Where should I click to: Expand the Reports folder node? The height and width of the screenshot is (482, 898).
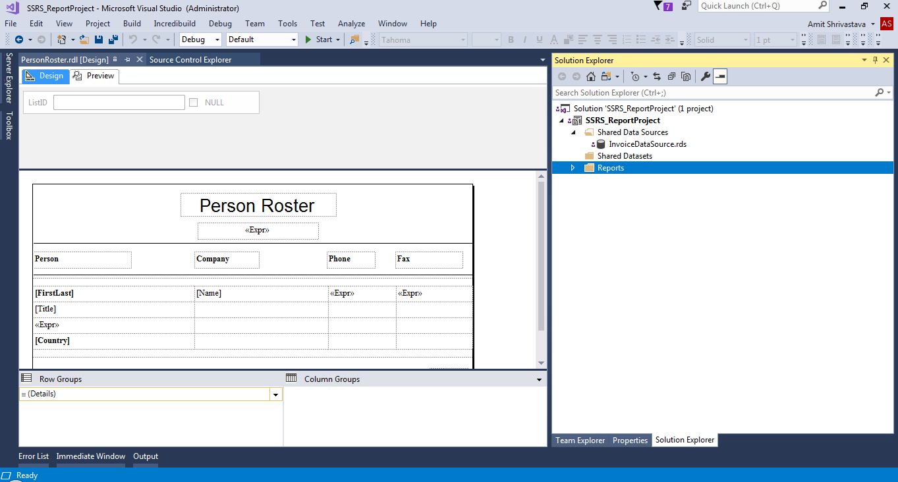[573, 168]
